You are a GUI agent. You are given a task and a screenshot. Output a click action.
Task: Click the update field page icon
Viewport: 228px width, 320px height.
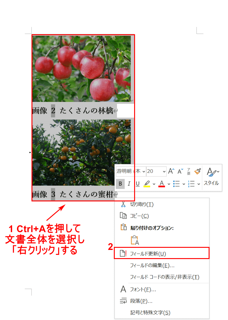tap(123, 254)
